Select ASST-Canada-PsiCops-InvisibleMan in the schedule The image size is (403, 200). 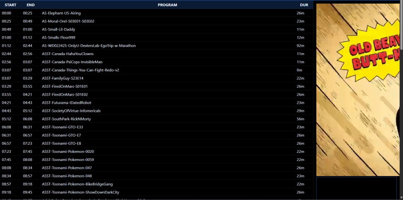[72, 62]
